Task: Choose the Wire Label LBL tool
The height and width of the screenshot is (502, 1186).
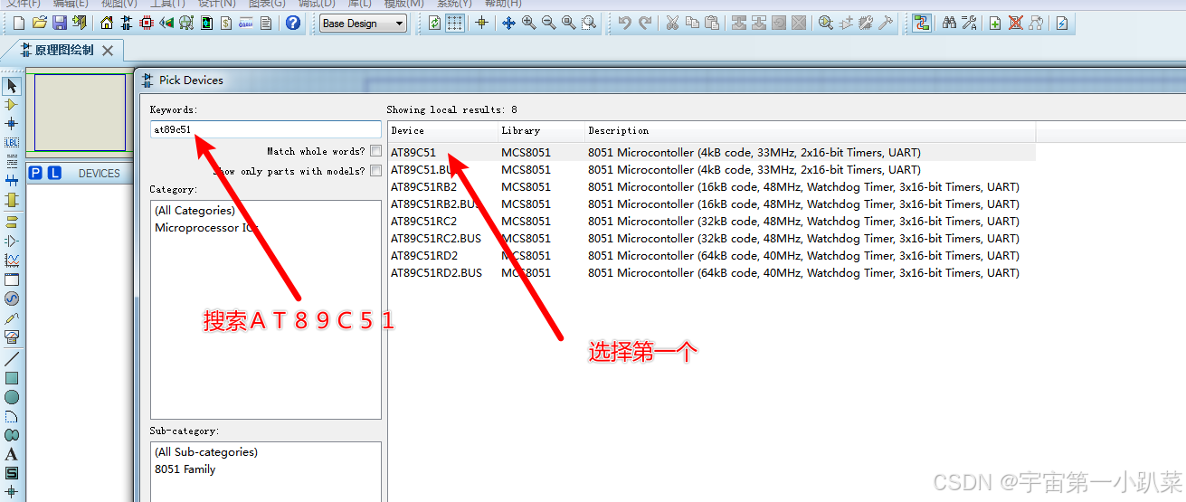Action: [x=12, y=142]
